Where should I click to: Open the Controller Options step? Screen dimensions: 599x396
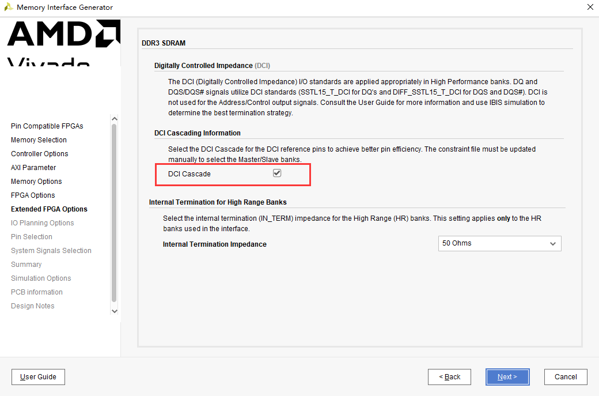coord(39,154)
